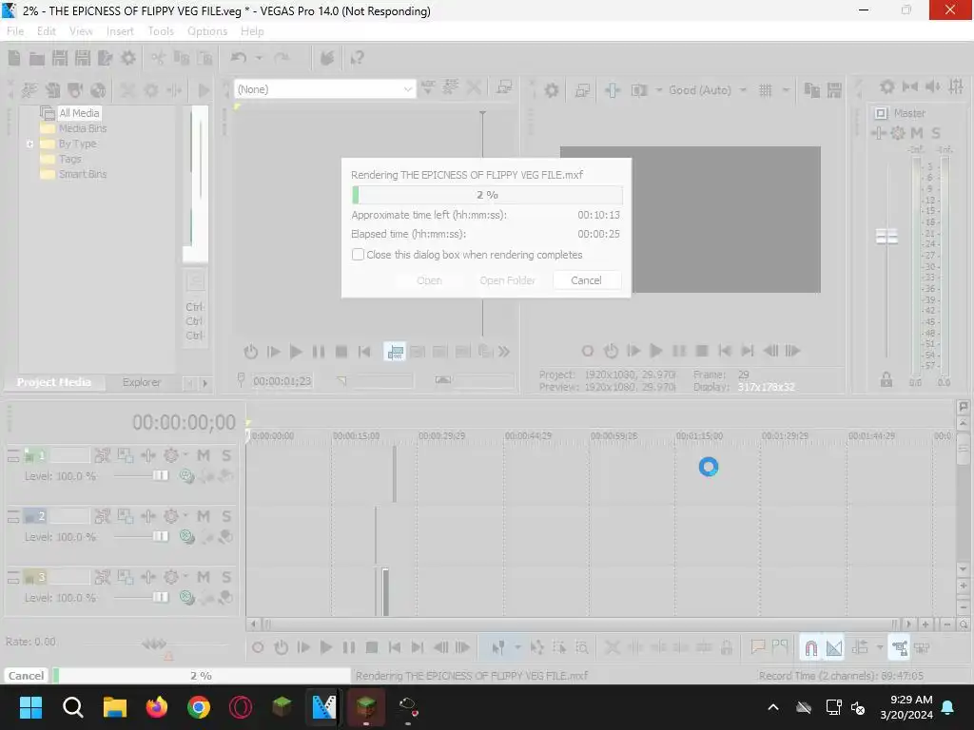This screenshot has height=730, width=974.
Task: Click the timeline Record button
Action: 258,648
